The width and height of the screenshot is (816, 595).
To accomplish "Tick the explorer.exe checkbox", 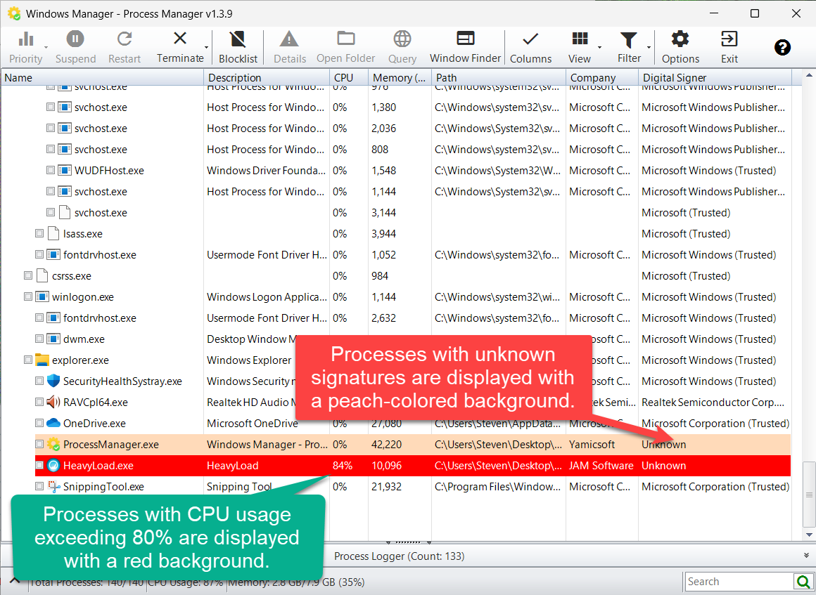I will [28, 360].
